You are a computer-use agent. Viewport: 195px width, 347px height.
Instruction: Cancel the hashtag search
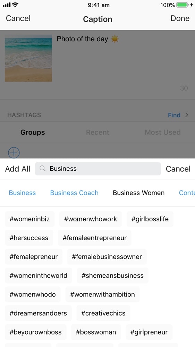[178, 169]
